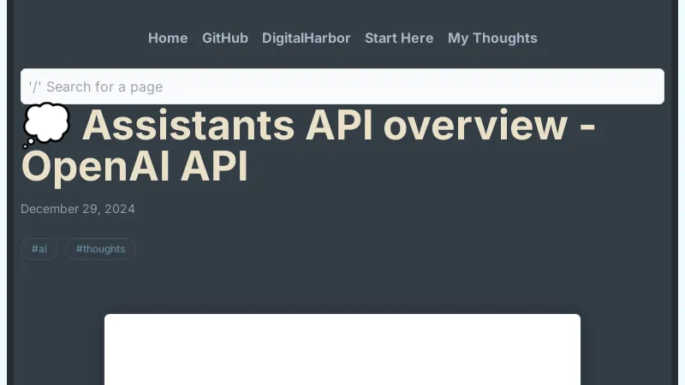Click 'OpenAI API' on the title's second line
Viewport: 685px width, 385px height.
pyautogui.click(x=134, y=167)
